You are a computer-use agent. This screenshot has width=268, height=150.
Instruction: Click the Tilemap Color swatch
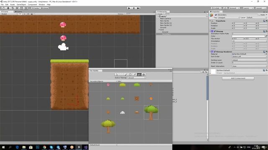pos(248,36)
